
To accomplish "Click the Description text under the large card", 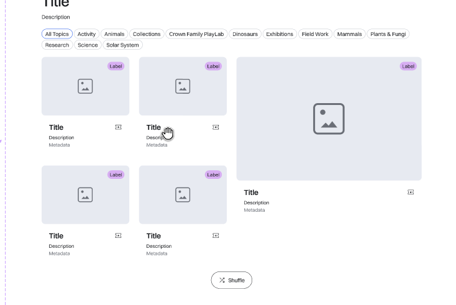I will coord(256,203).
